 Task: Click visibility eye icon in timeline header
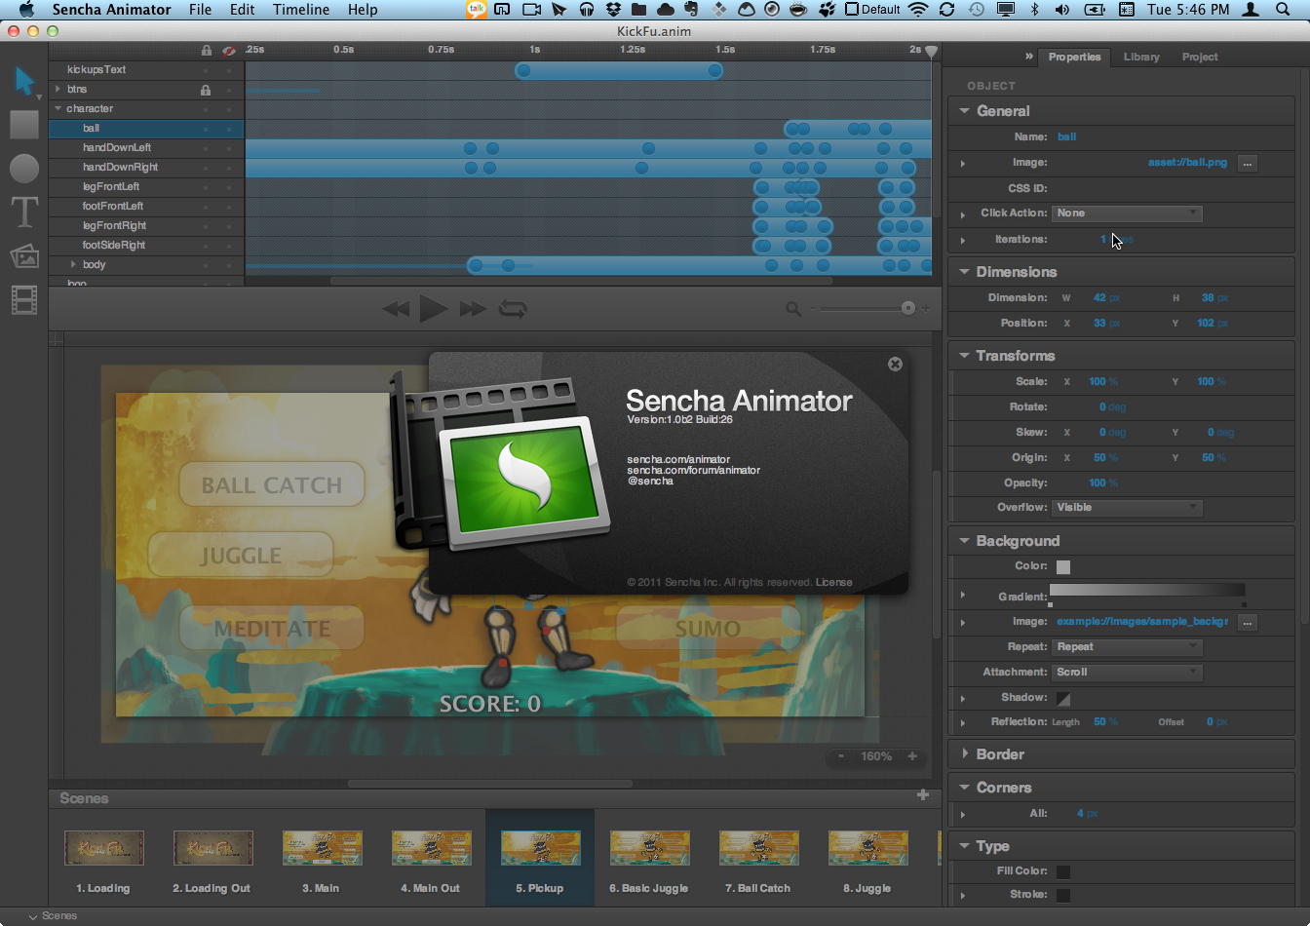coord(229,51)
